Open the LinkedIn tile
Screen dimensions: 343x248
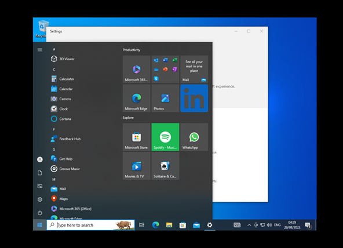coord(194,98)
